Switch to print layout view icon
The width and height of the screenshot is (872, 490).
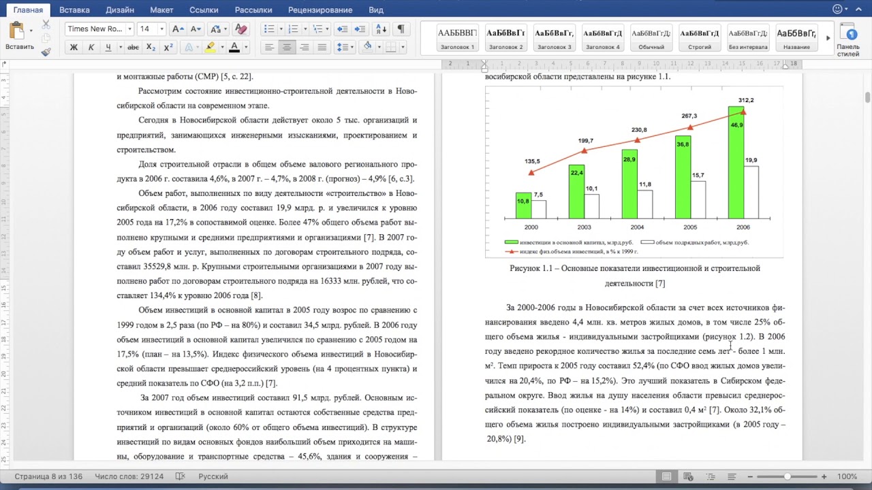coord(667,476)
